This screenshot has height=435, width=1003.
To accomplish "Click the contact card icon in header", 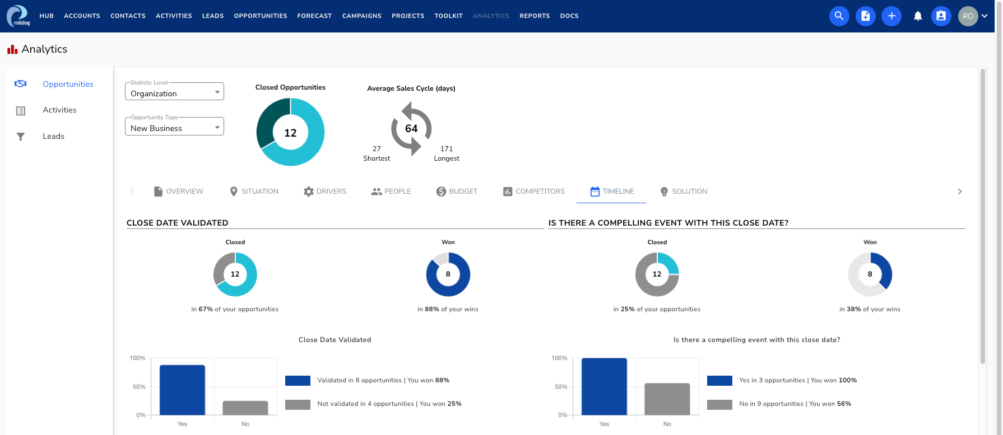I will coord(941,16).
